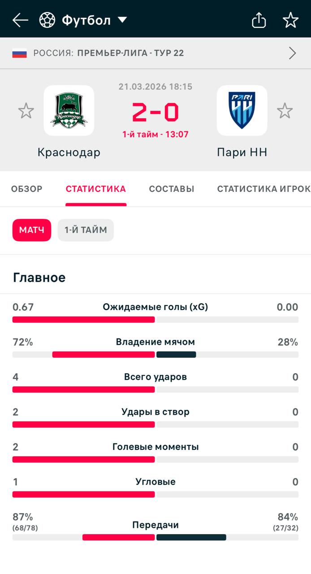
Task: Open the СОСТАВЫ tab
Action: (x=172, y=189)
